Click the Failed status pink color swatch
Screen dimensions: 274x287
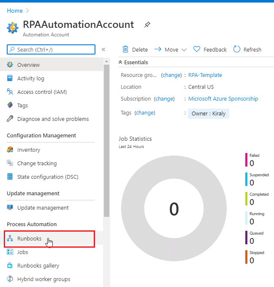pyautogui.click(x=247, y=160)
